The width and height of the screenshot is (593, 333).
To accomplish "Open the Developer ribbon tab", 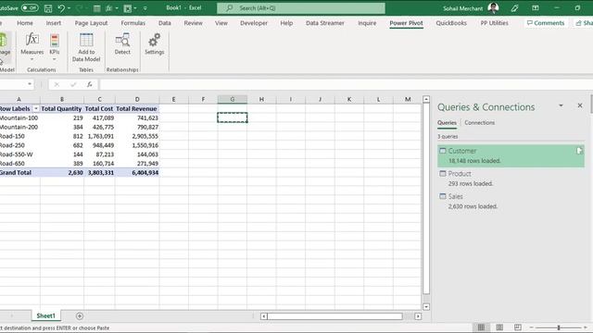I will 254,23.
